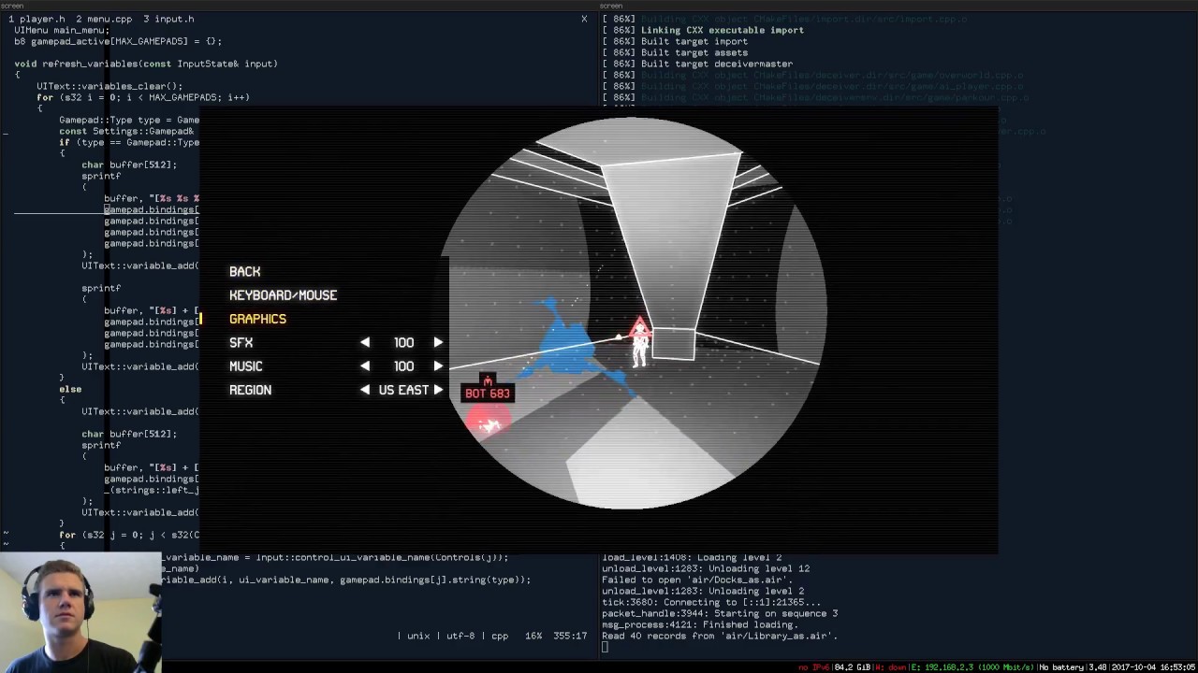Select the MUSIC menu label

click(246, 366)
